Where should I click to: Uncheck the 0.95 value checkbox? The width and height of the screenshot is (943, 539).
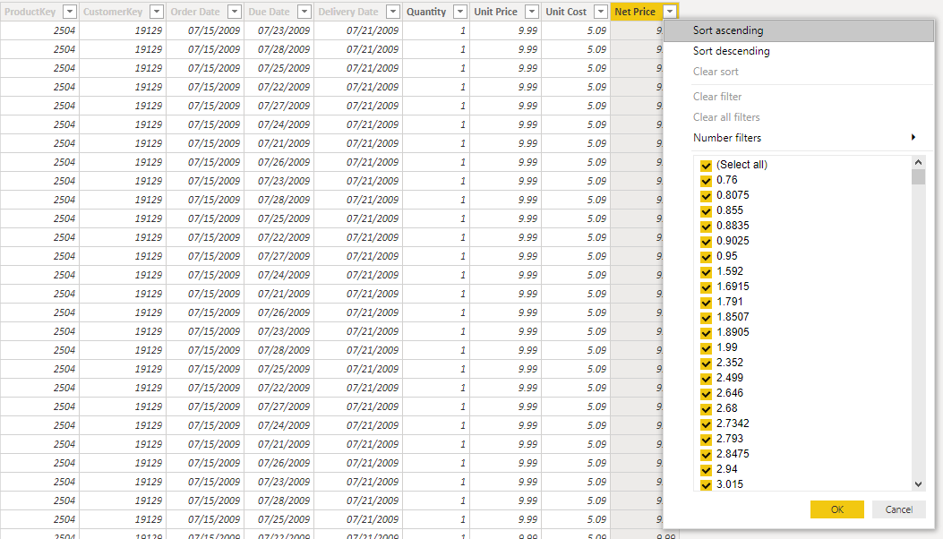pos(706,257)
